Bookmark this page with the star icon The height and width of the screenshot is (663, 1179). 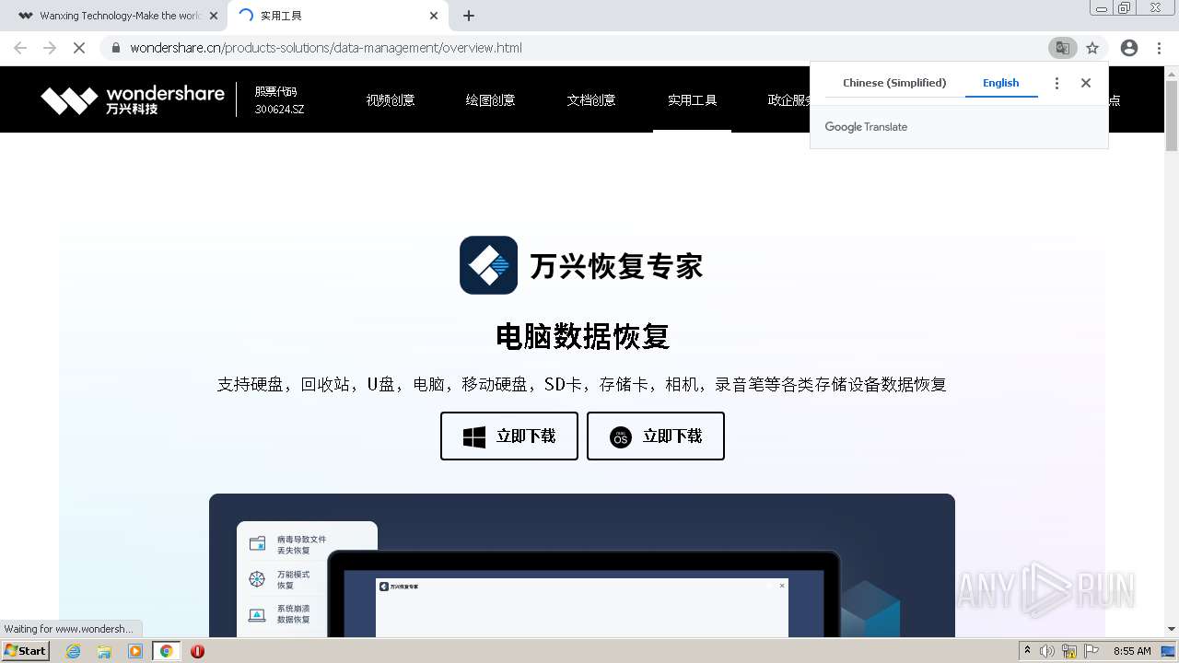[1092, 48]
